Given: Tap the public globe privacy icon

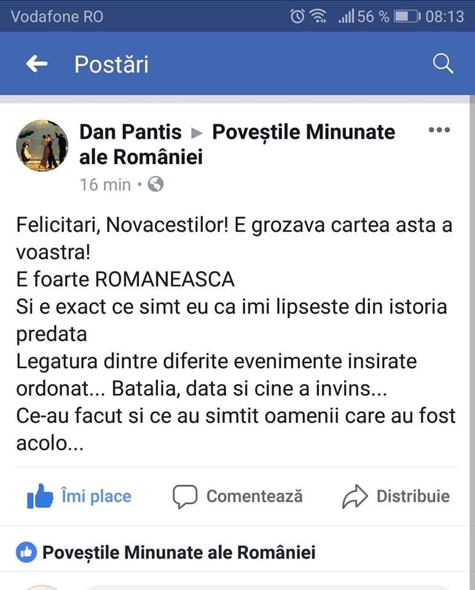Looking at the screenshot, I should click(156, 184).
